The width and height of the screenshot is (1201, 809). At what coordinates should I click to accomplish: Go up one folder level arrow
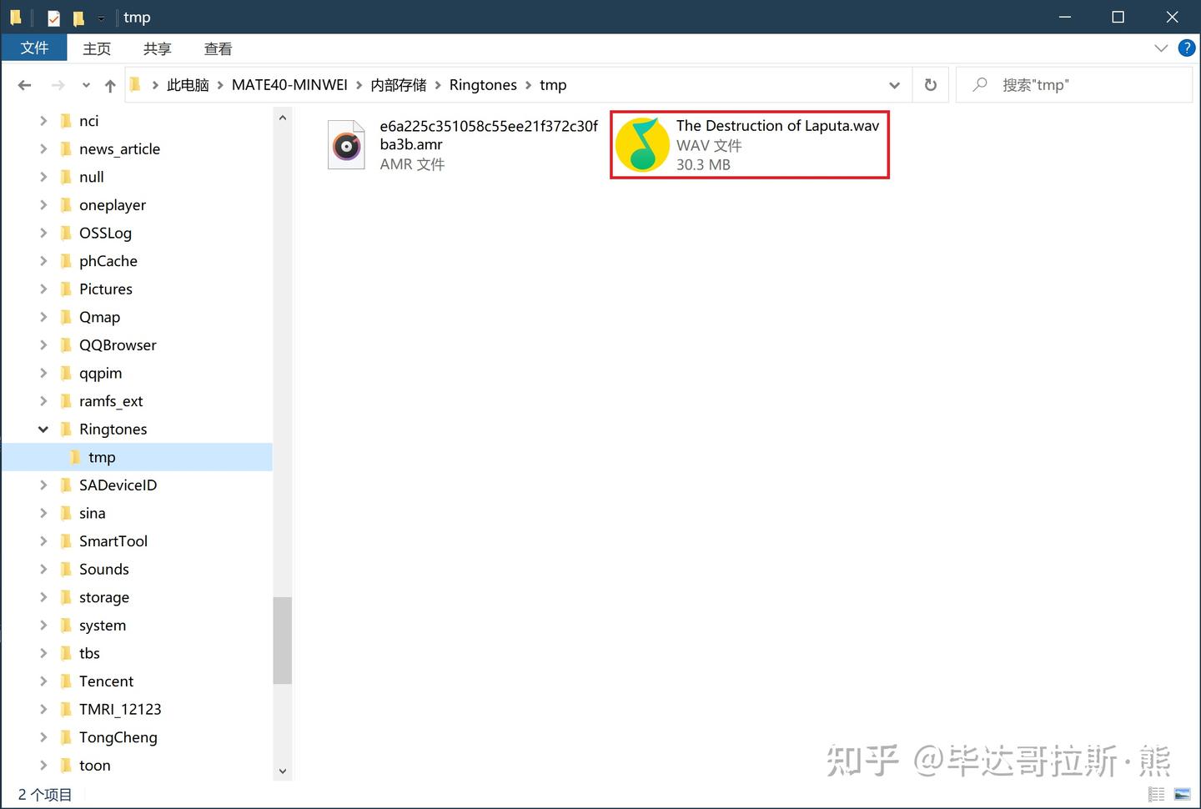(x=110, y=85)
